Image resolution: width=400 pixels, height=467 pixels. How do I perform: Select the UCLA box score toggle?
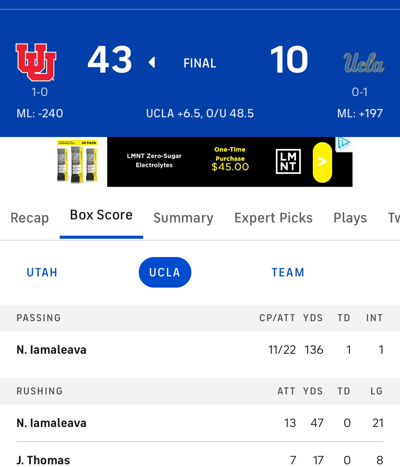[x=165, y=272]
